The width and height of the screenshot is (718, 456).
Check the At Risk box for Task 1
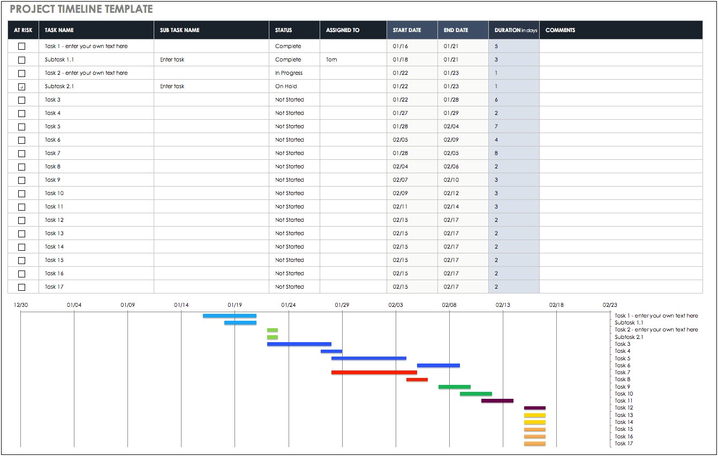(21, 47)
